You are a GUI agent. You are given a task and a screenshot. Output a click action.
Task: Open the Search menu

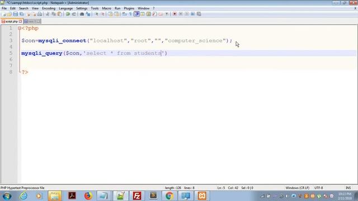[23, 8]
